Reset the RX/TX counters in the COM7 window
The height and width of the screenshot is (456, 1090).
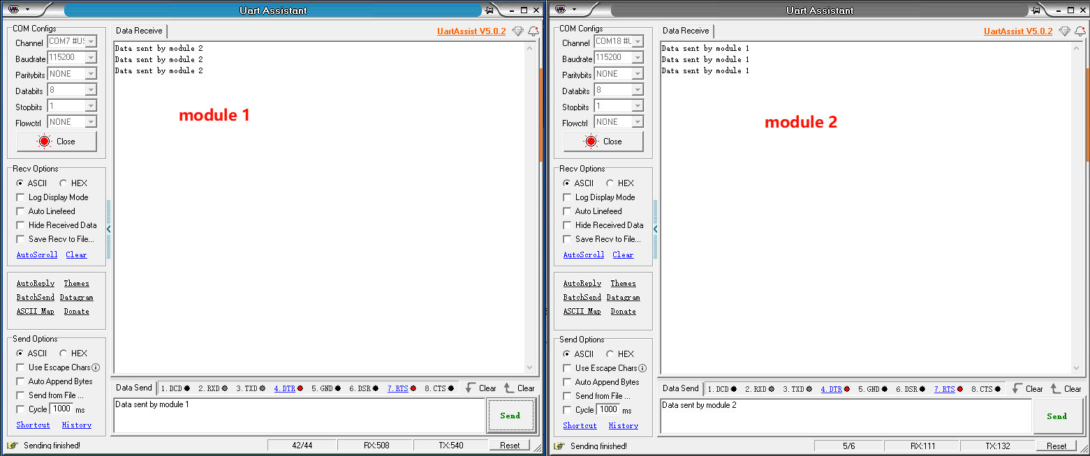point(510,446)
